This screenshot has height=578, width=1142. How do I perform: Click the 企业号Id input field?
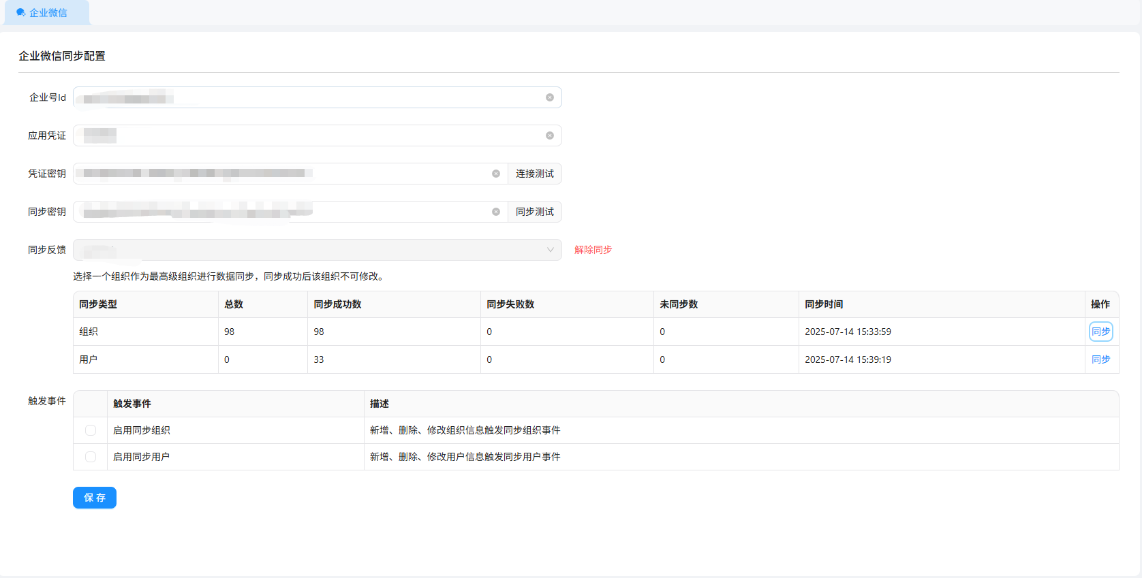[x=318, y=97]
